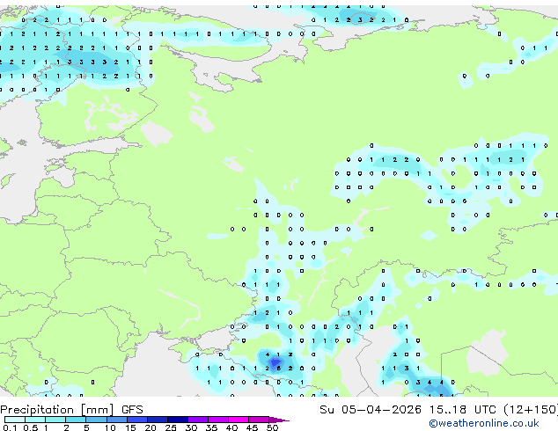The image size is (558, 431).
Task: Select the 0.5 to 1 mm legend swatch
Action: point(35,420)
